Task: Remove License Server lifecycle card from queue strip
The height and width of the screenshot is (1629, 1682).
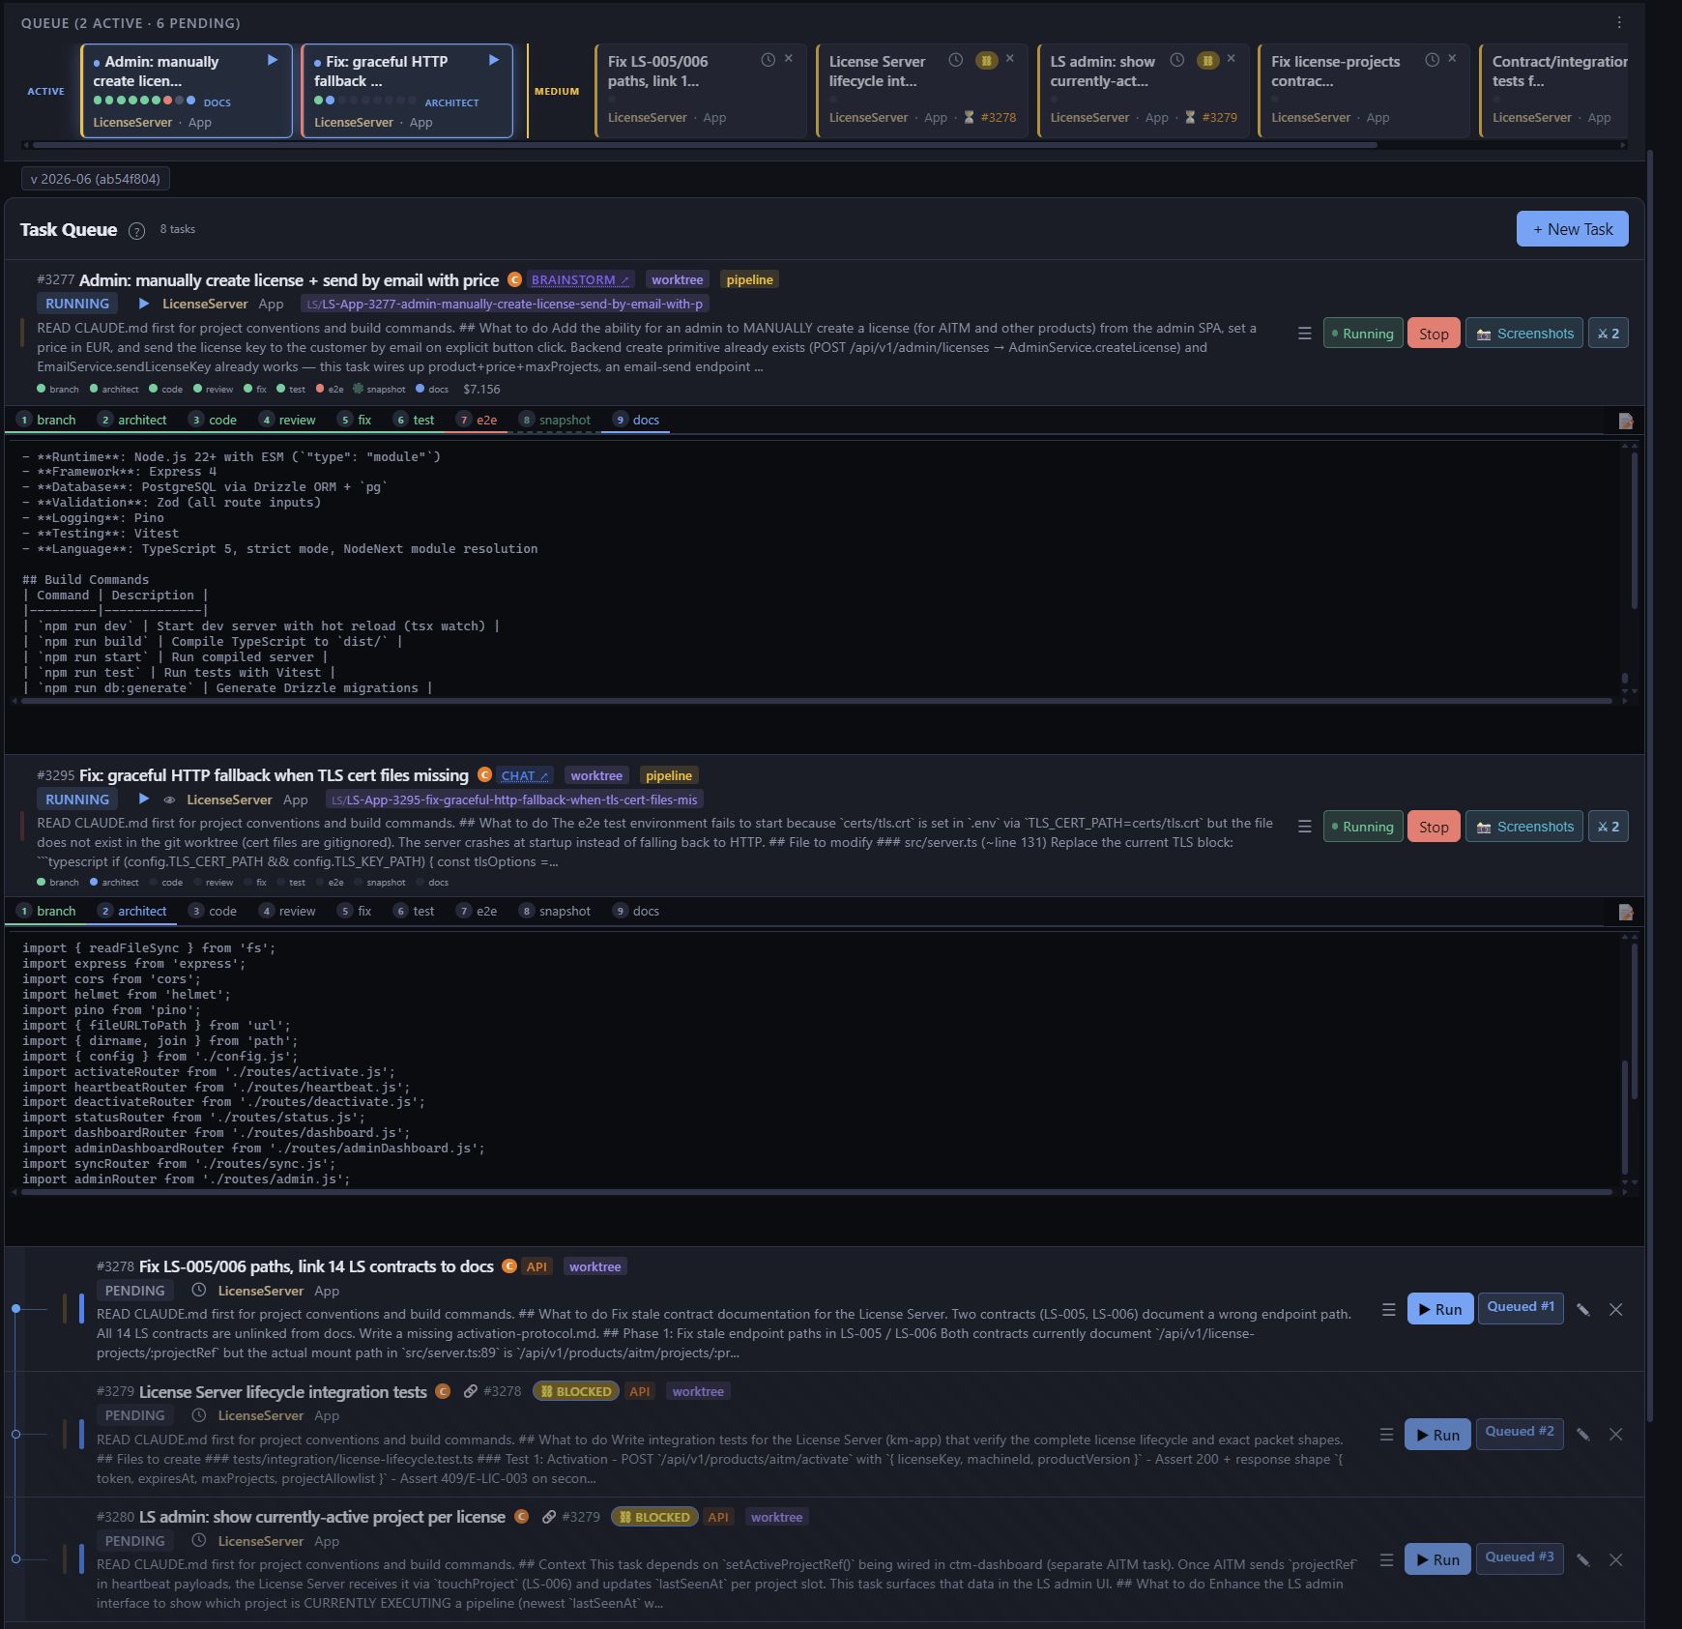Action: [1010, 59]
